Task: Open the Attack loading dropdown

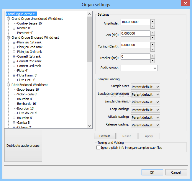Action: pyautogui.click(x=145, y=118)
